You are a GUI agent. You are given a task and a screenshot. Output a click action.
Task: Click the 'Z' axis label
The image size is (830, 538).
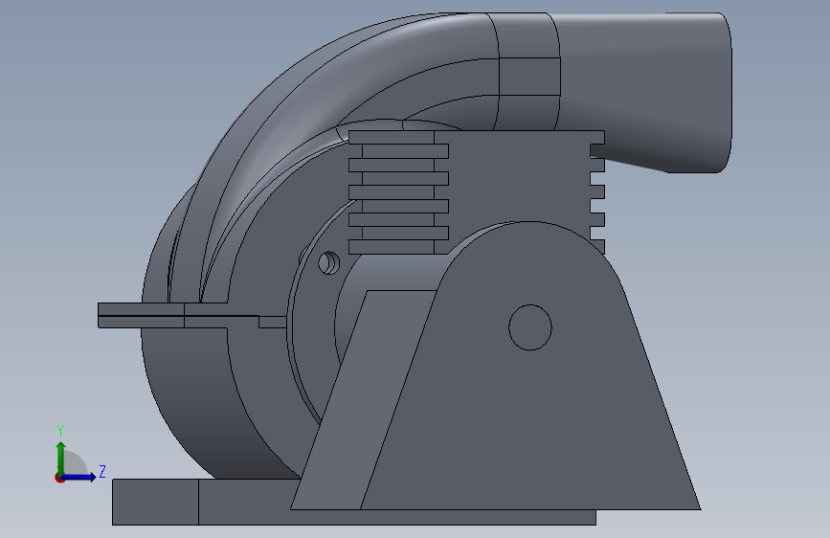pyautogui.click(x=102, y=471)
